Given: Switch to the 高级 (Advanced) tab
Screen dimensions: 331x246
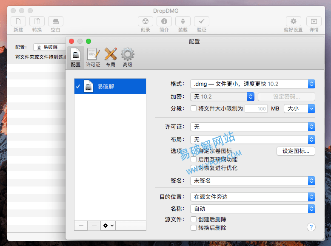Looking at the screenshot, I should pos(128,57).
